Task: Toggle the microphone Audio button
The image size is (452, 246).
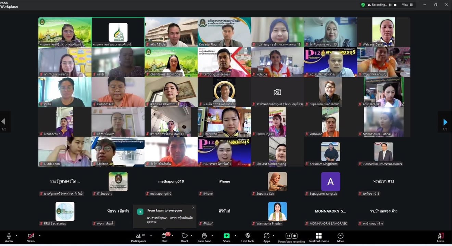Action: click(x=9, y=238)
